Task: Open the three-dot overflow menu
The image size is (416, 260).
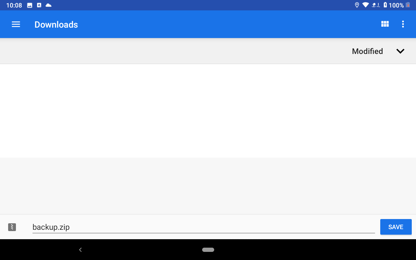Action: [x=403, y=24]
